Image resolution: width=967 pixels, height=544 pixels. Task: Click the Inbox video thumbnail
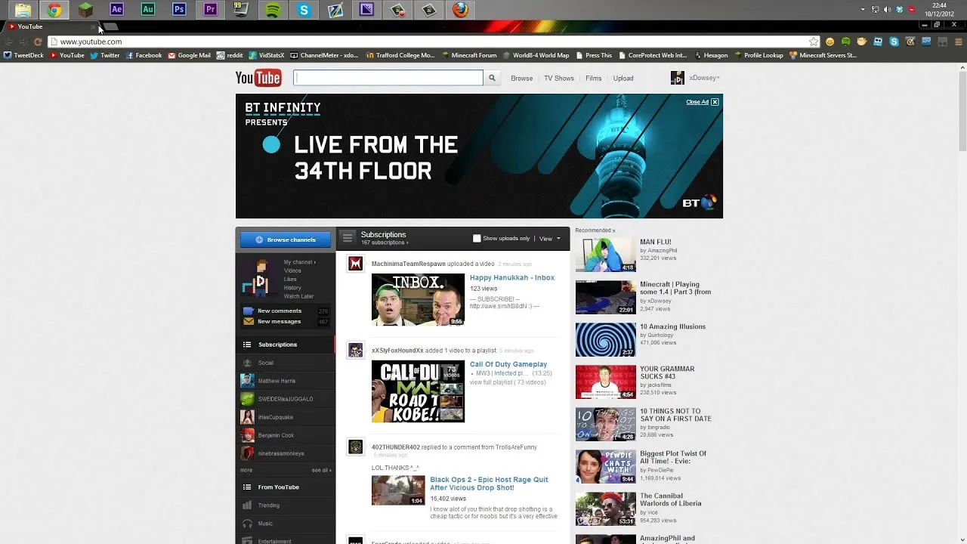pos(418,299)
